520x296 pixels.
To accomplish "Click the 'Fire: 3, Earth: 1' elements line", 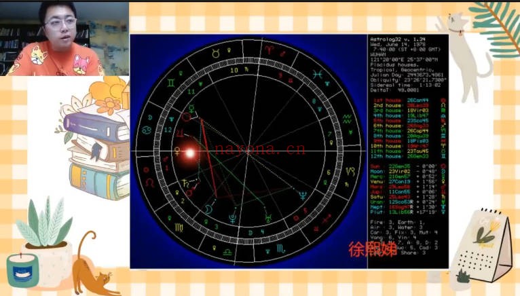I will [x=398, y=222].
